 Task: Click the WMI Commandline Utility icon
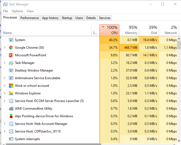click(x=11, y=109)
